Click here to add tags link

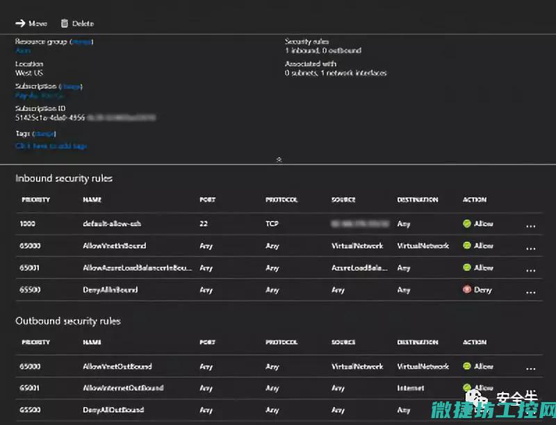[x=51, y=146]
